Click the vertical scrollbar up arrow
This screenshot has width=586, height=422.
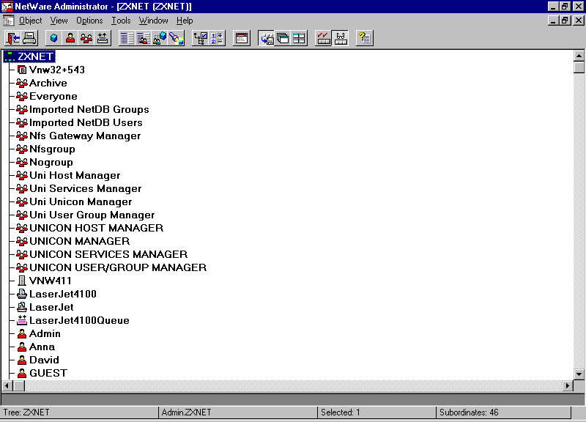coord(579,56)
